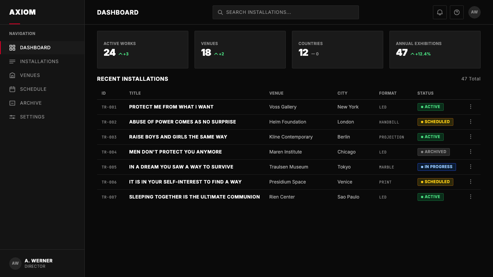The height and width of the screenshot is (277, 493).
Task: Click the Settings sliders icon
Action: [12, 117]
